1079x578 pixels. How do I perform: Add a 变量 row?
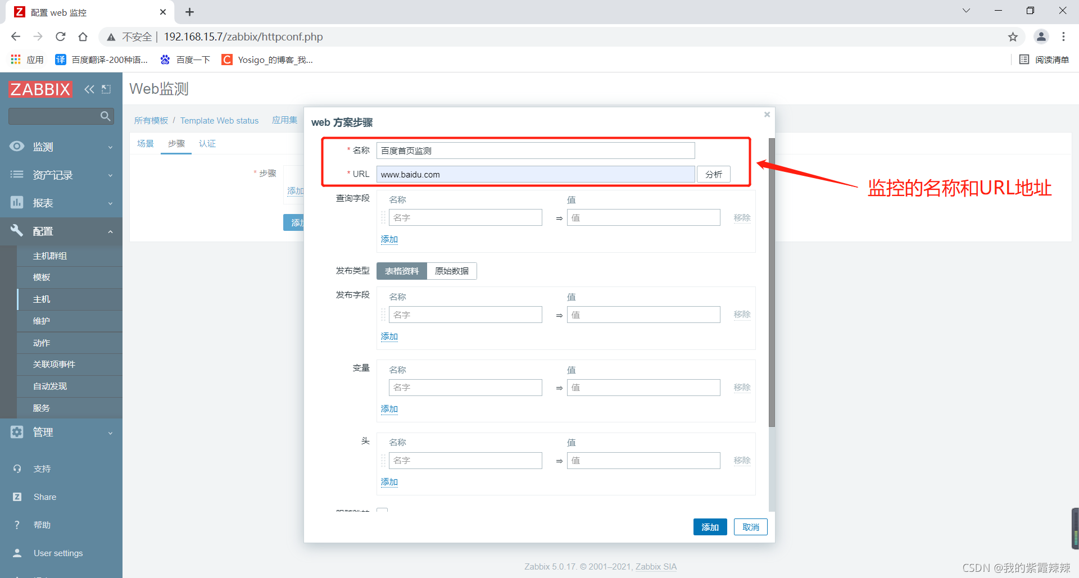(389, 409)
